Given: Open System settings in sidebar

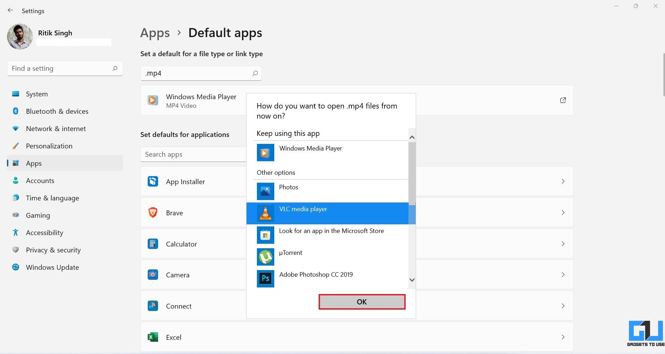Looking at the screenshot, I should coord(65,94).
